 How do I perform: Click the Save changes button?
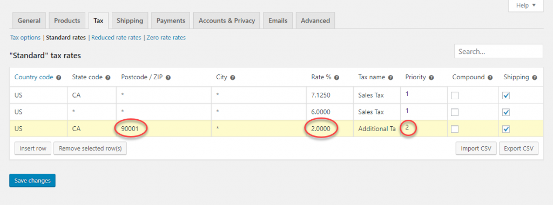[32, 180]
